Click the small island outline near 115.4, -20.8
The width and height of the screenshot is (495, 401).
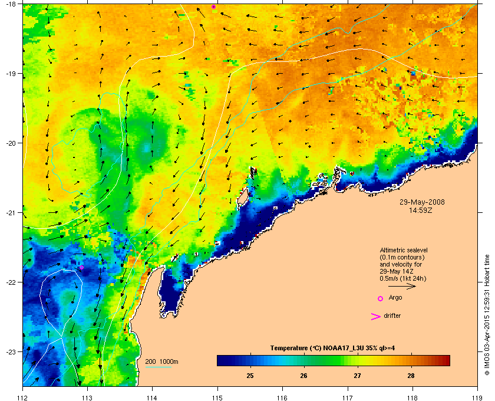click(x=242, y=199)
